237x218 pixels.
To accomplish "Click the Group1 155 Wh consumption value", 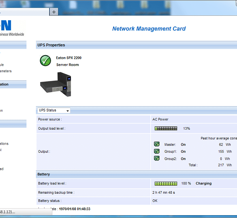I will pyautogui.click(x=225, y=152).
